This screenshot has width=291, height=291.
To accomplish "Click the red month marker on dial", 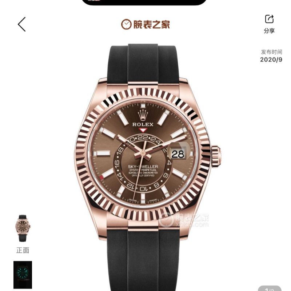I will [x=102, y=178].
